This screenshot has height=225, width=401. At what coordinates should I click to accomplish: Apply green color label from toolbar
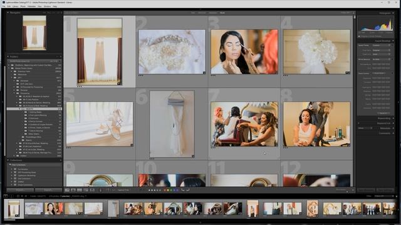171,190
